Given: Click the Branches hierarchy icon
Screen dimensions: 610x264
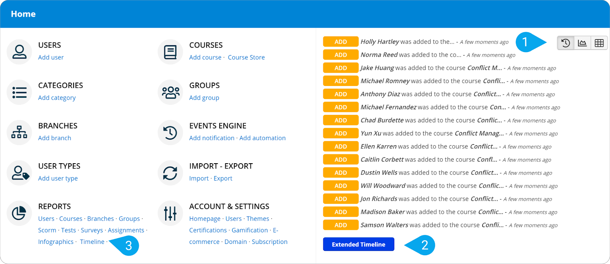Looking at the screenshot, I should point(19,133).
